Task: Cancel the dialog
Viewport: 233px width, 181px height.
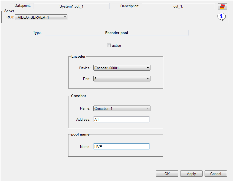Action: [x=215, y=174]
